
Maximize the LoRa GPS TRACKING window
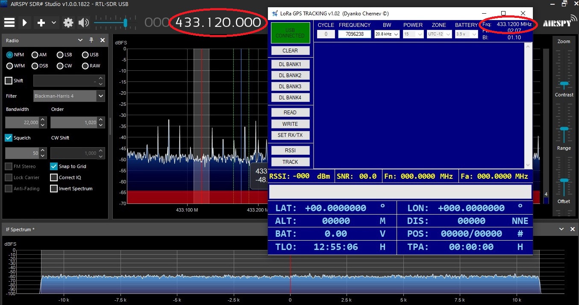tap(503, 14)
